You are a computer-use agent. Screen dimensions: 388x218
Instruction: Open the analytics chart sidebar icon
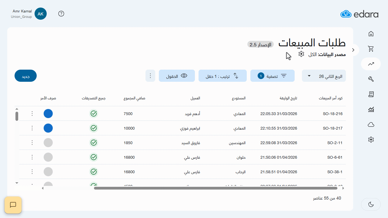371,110
